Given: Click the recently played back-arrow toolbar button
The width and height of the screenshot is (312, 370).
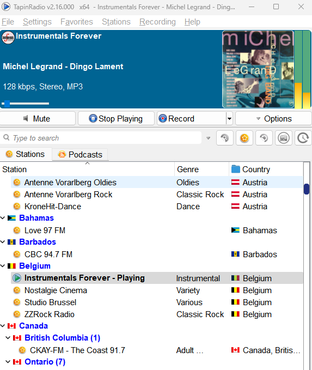Looking at the screenshot, I should [x=264, y=138].
